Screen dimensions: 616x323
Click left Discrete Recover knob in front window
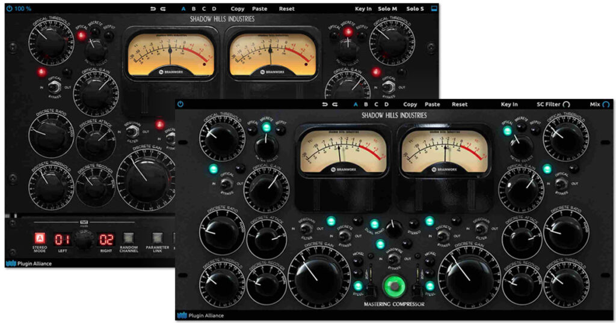266,286
